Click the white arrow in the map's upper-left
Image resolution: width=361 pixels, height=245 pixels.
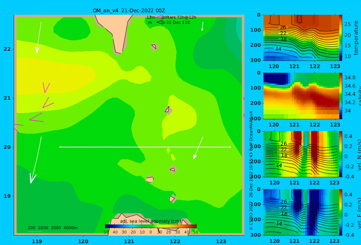pyautogui.click(x=39, y=37)
